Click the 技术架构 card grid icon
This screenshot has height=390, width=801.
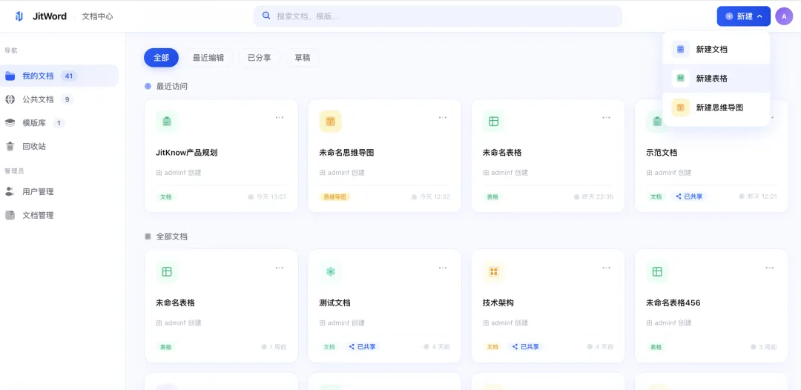point(494,271)
